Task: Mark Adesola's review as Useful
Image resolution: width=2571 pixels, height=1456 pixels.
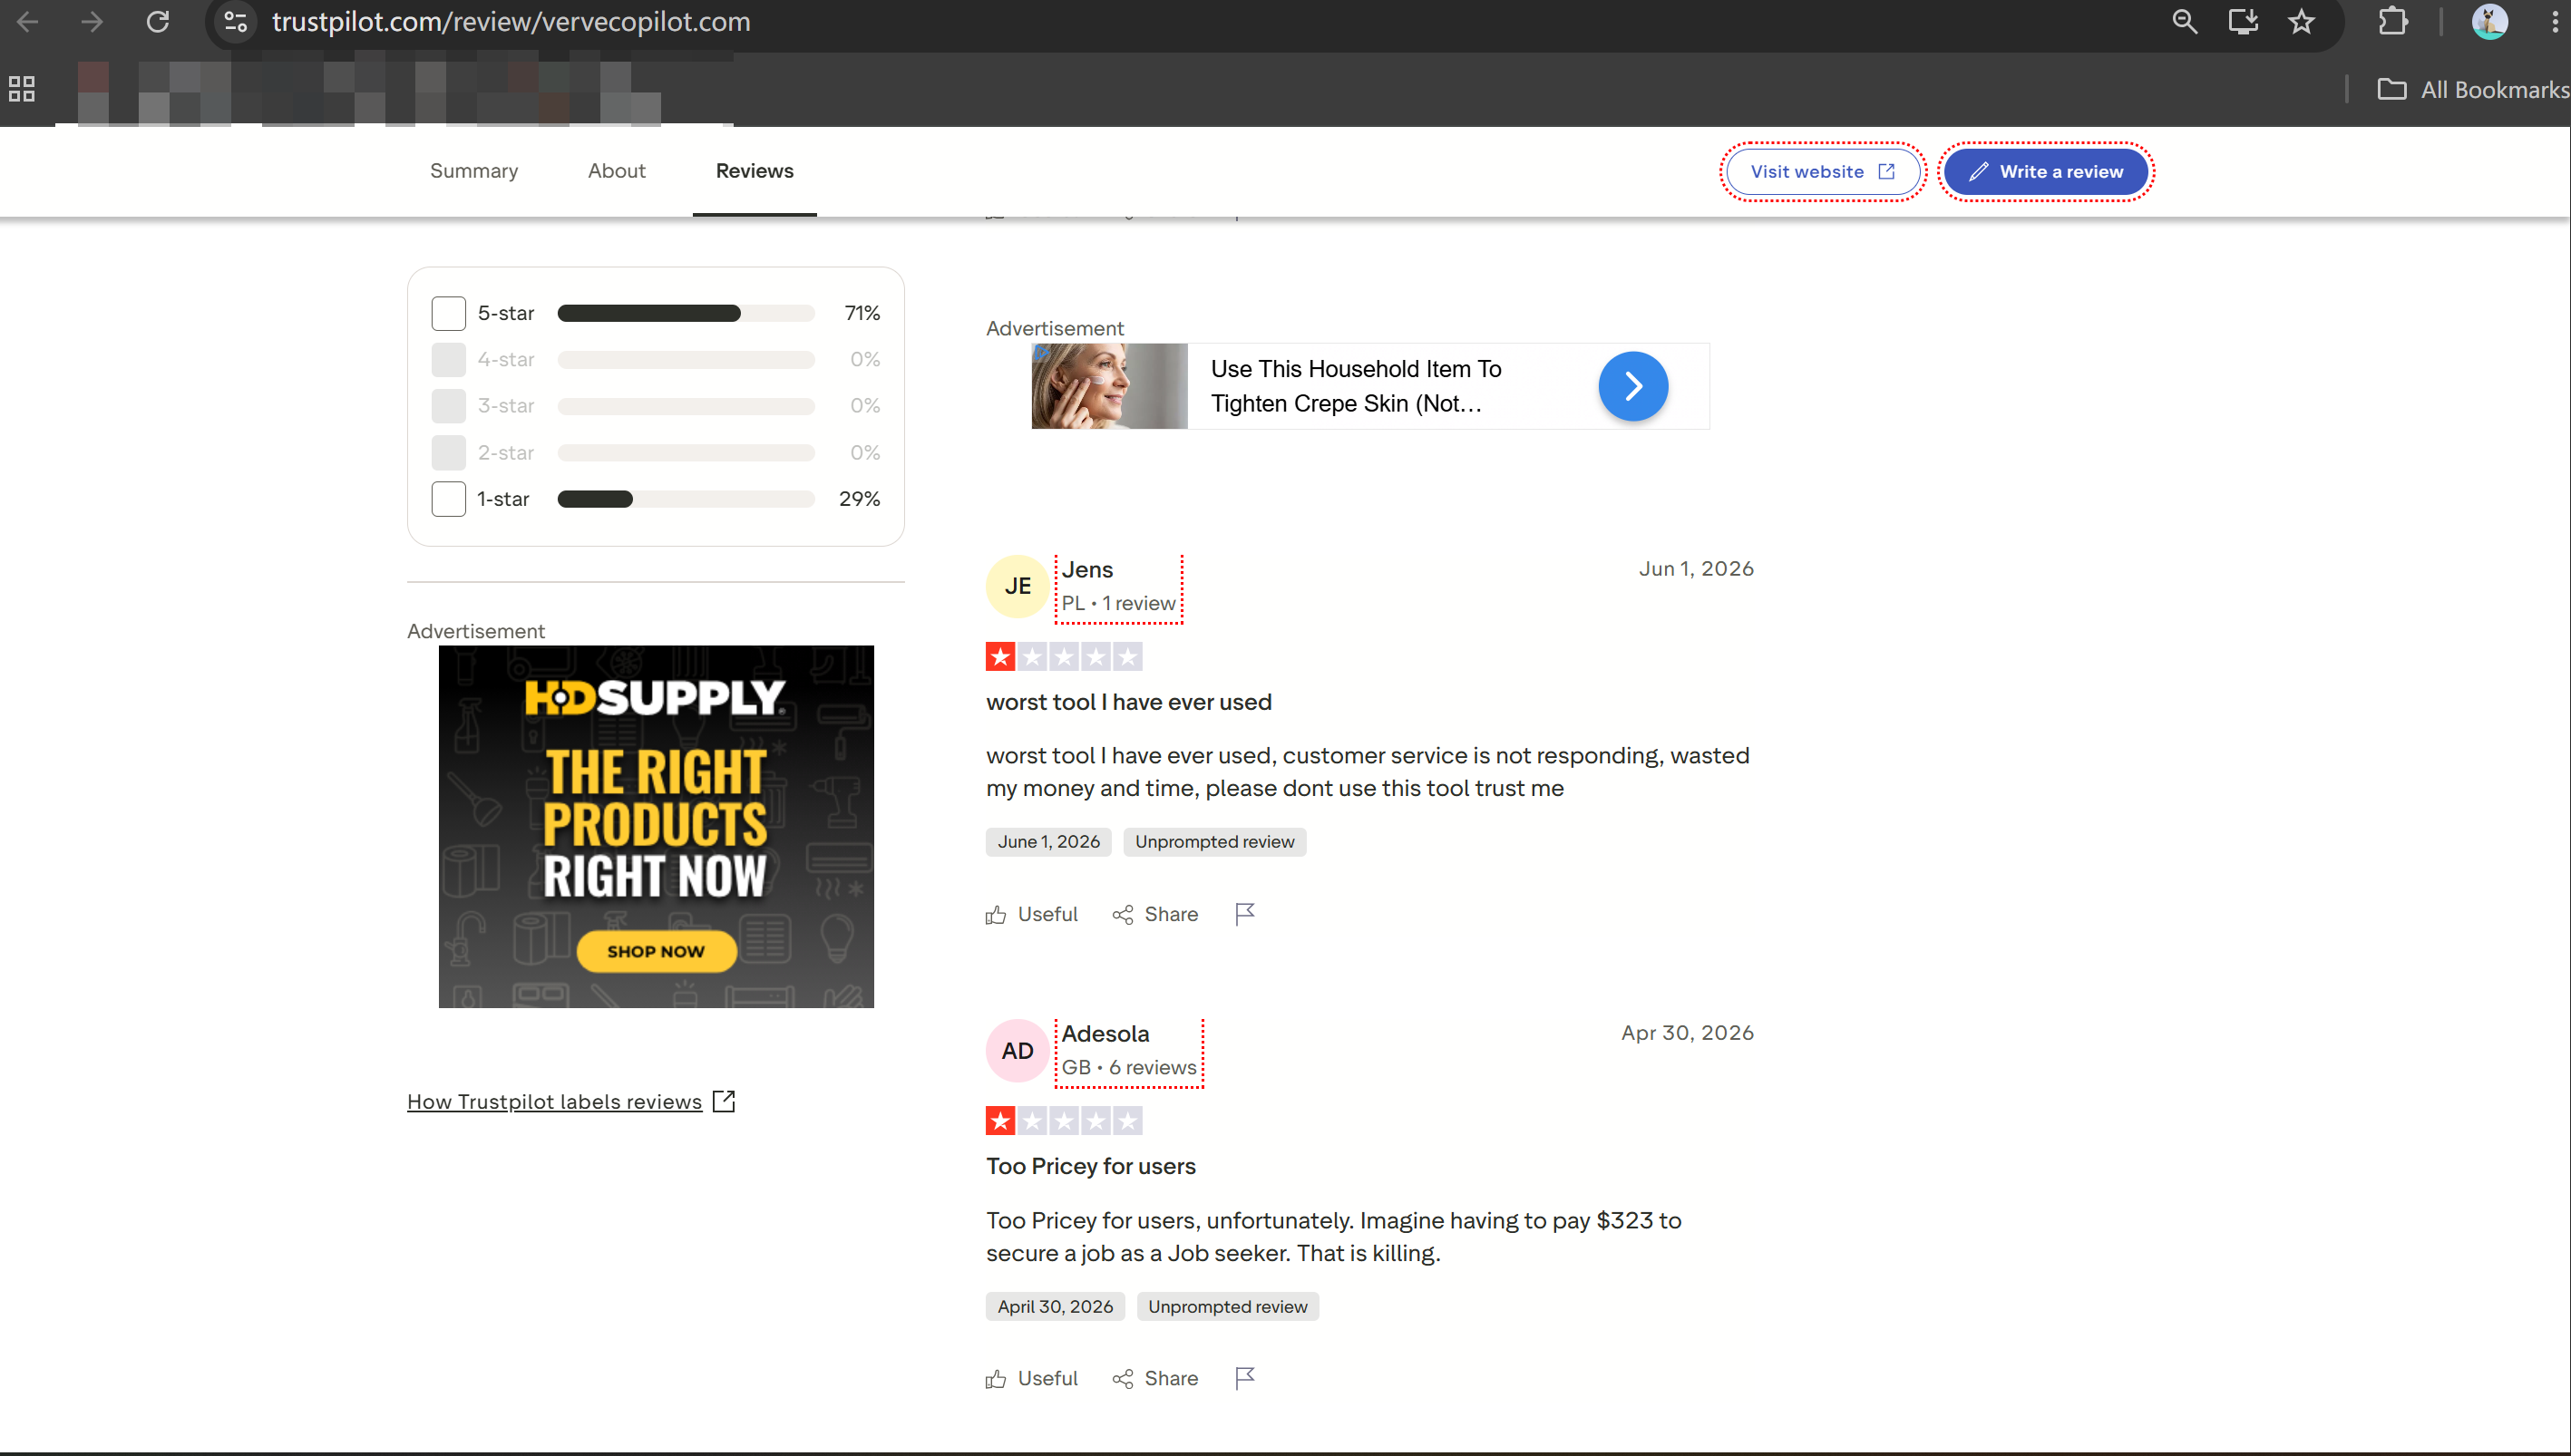Action: click(x=1031, y=1379)
